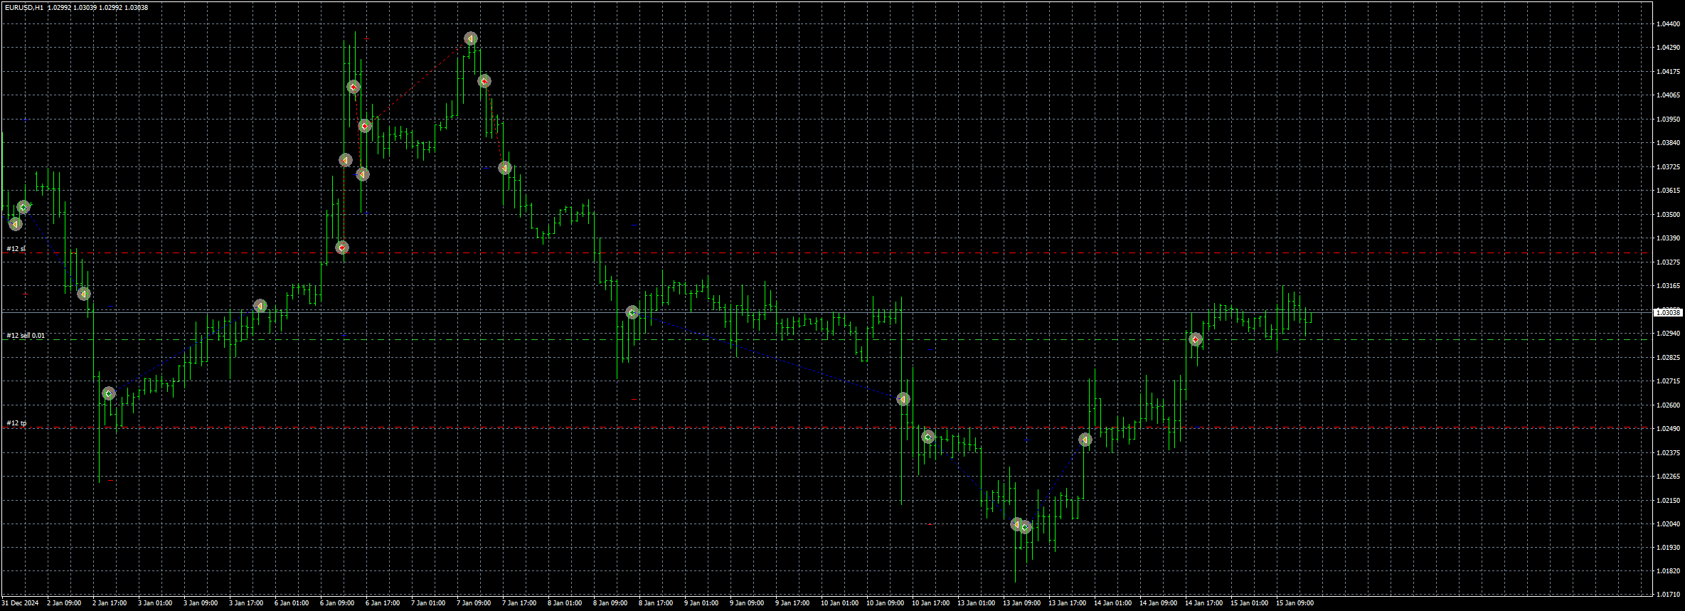Screen dimensions: 1685x611
Task: Select the yellow exit arrow on 2 Jan near 1.03130
Action: pos(84,293)
